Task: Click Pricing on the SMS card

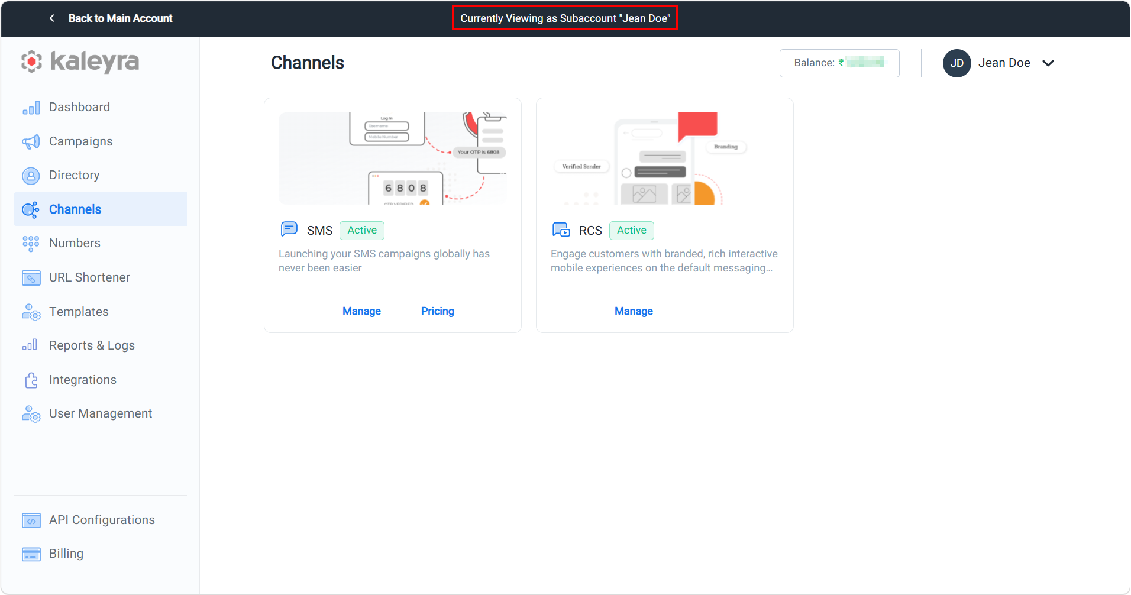Action: (438, 311)
